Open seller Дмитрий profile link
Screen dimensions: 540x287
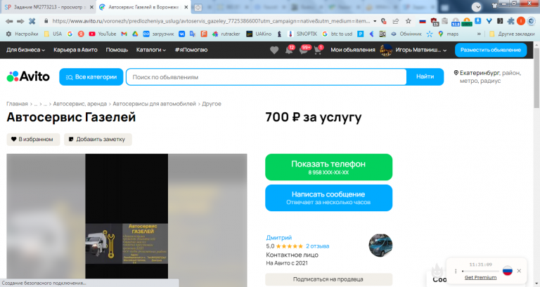click(279, 237)
